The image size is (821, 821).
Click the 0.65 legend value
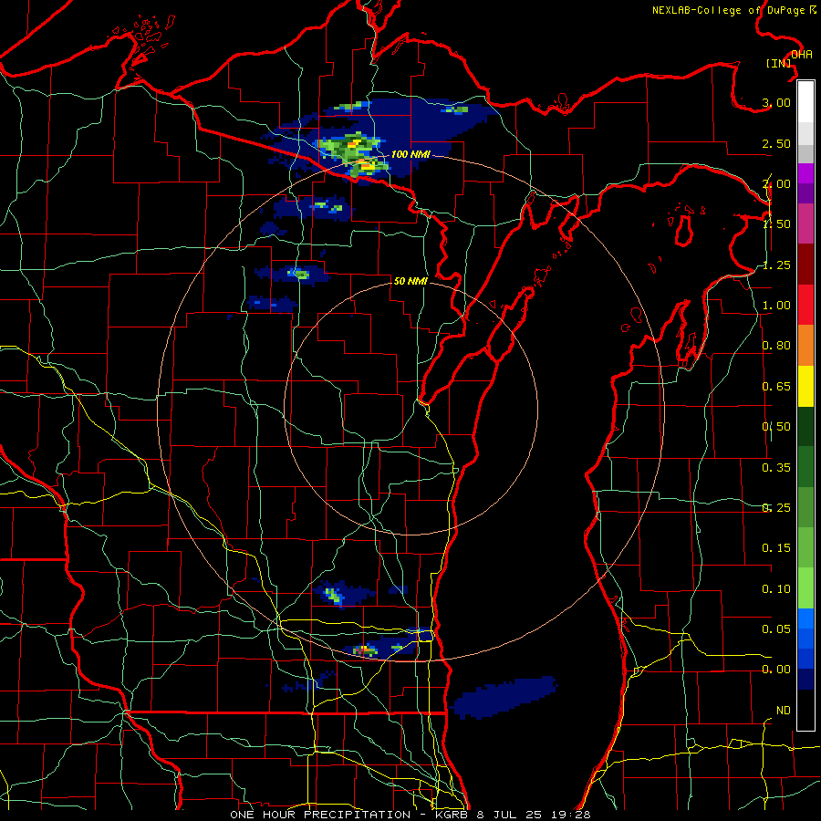click(x=776, y=387)
